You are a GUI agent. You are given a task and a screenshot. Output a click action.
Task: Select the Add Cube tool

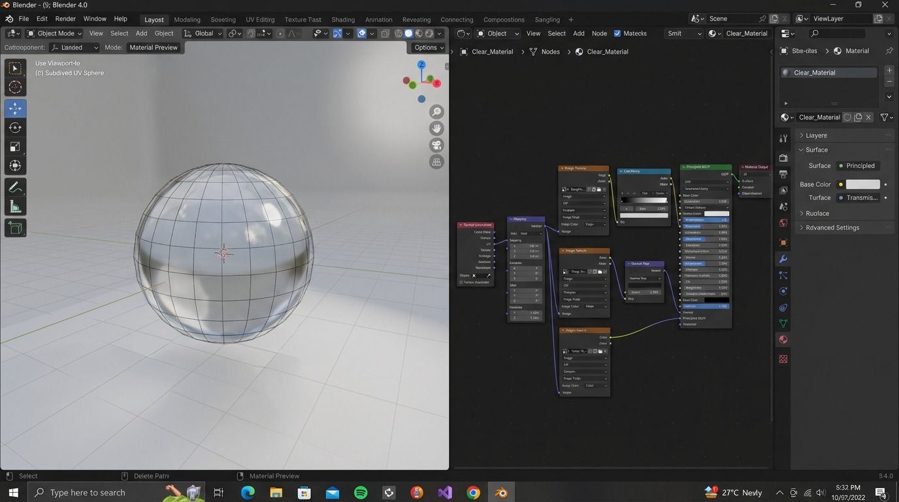[15, 228]
